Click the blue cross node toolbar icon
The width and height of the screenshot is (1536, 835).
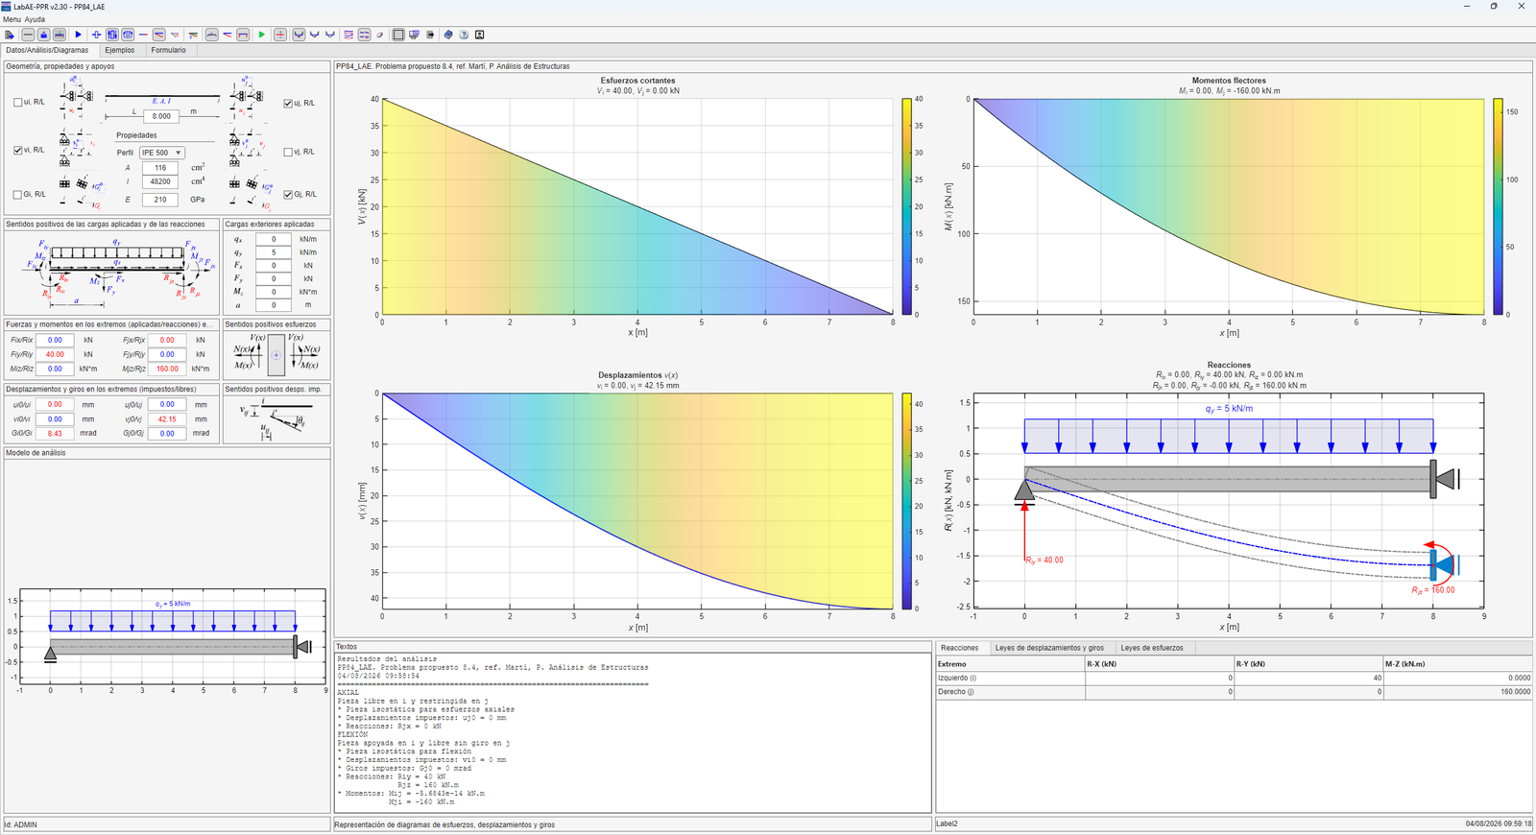(96, 35)
